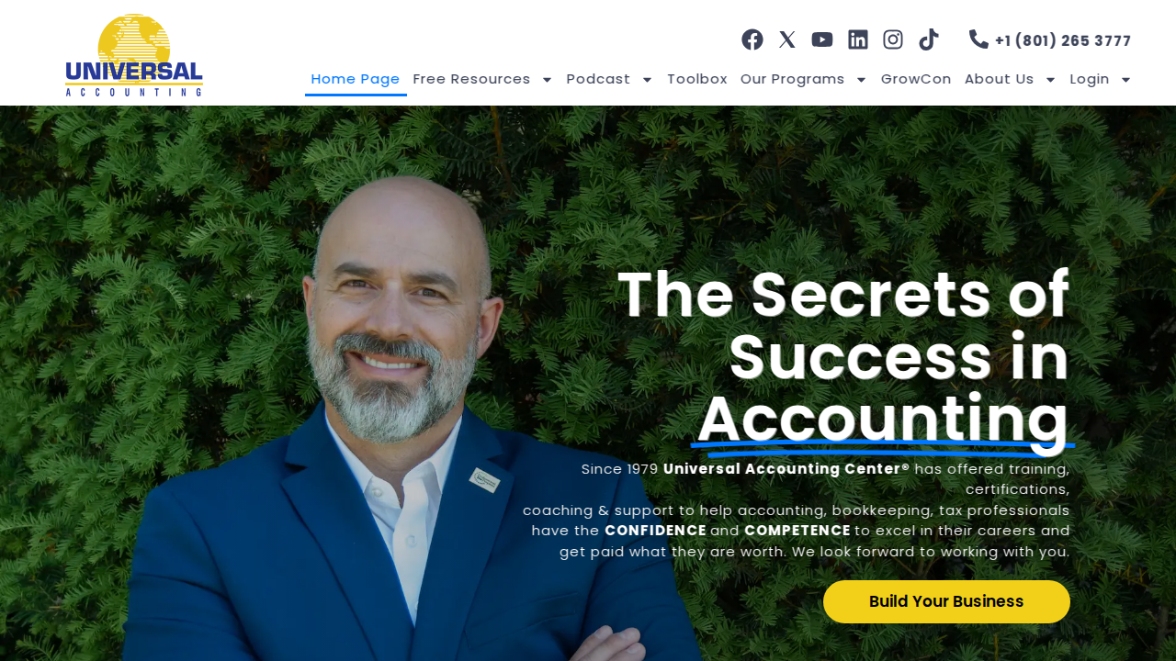1176x661 pixels.
Task: Expand the Podcast dropdown arrow
Action: [647, 80]
